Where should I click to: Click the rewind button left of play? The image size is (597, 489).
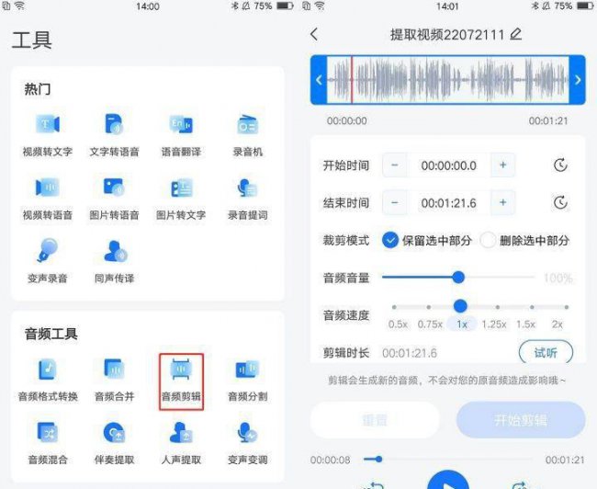(374, 484)
